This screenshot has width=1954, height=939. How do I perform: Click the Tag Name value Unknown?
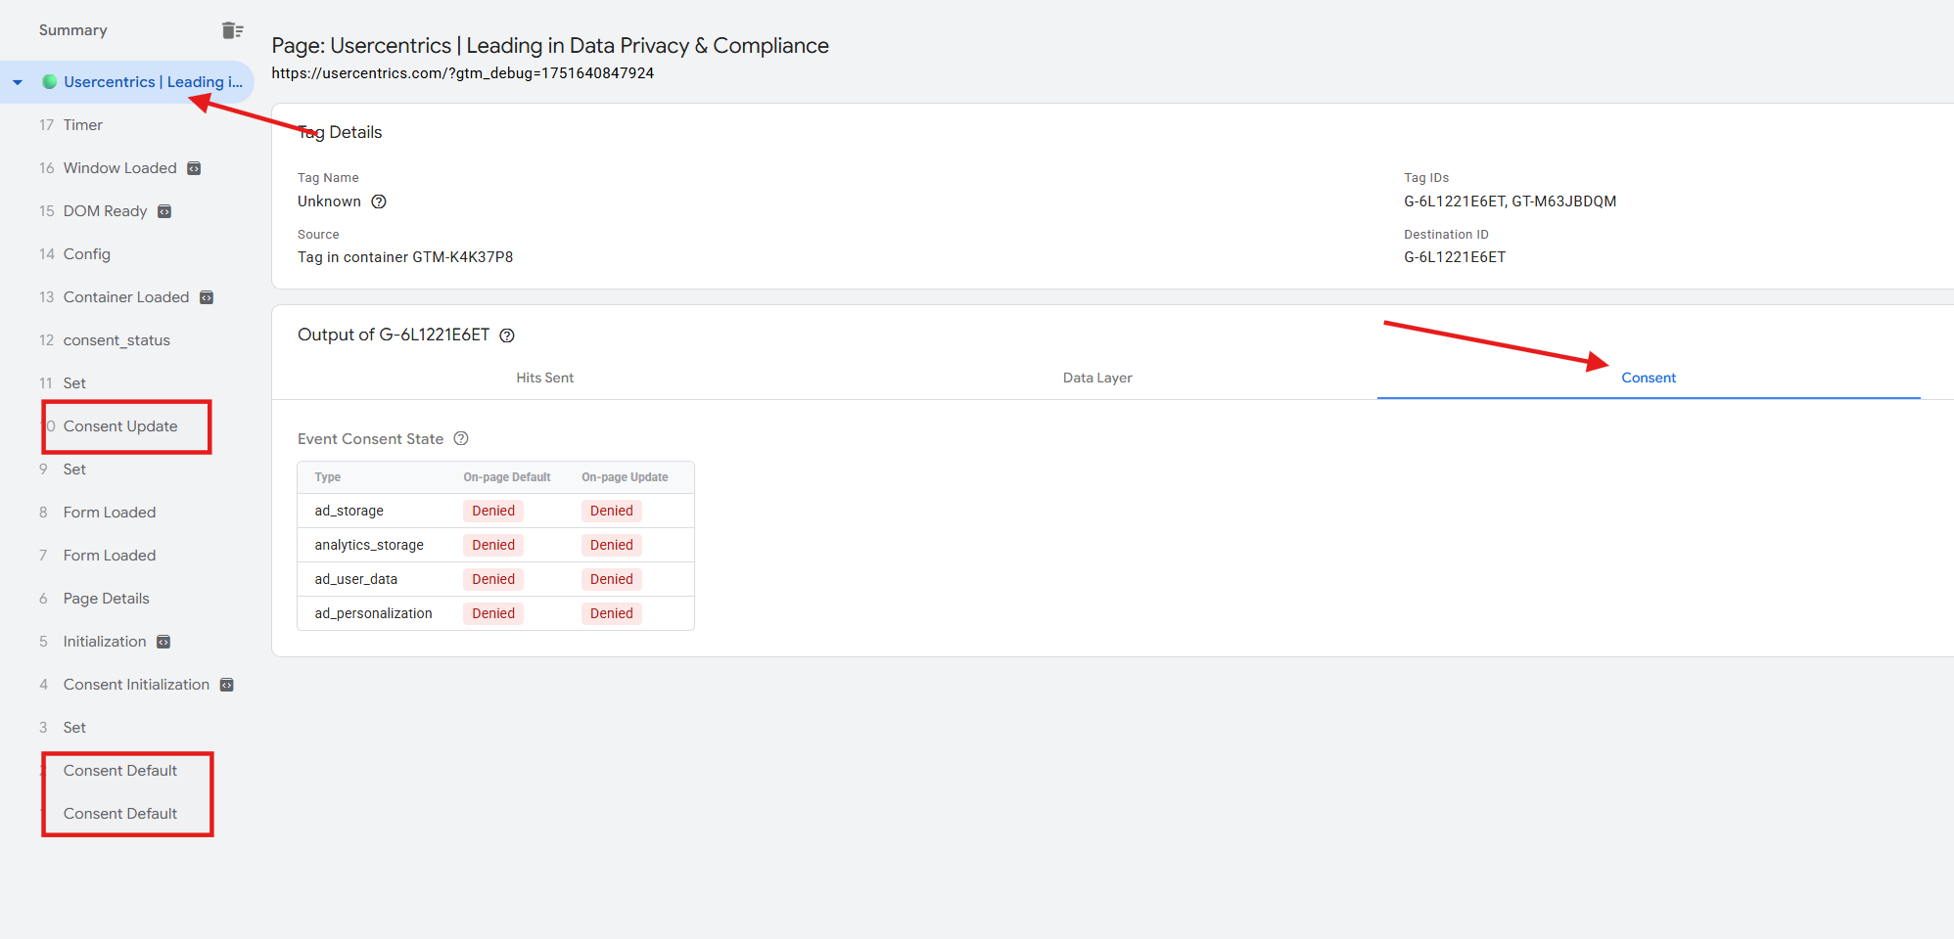[x=329, y=201]
